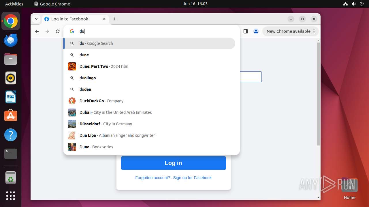
Task: Click the DuckDuckGo logo thumbnail
Action: click(72, 101)
